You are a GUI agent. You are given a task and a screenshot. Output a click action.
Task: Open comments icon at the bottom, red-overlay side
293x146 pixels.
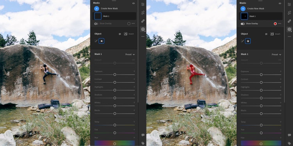pos(289,135)
